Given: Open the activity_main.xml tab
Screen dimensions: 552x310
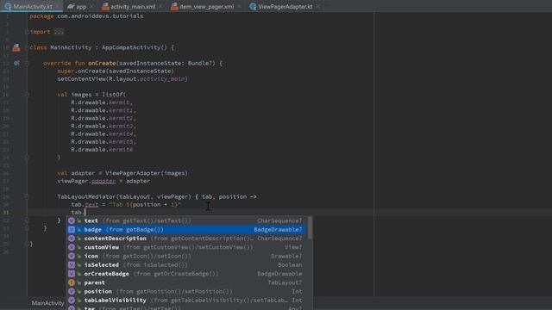Looking at the screenshot, I should pos(133,6).
